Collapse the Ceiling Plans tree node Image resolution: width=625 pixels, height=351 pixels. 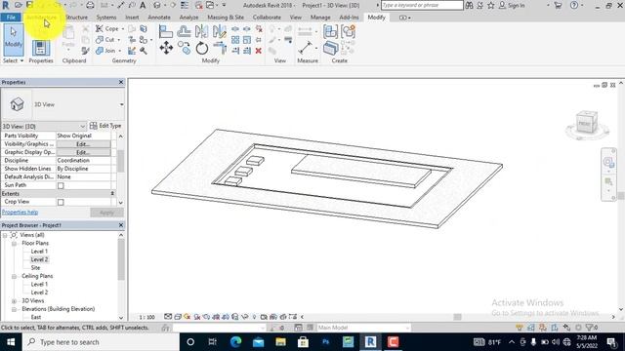14,276
